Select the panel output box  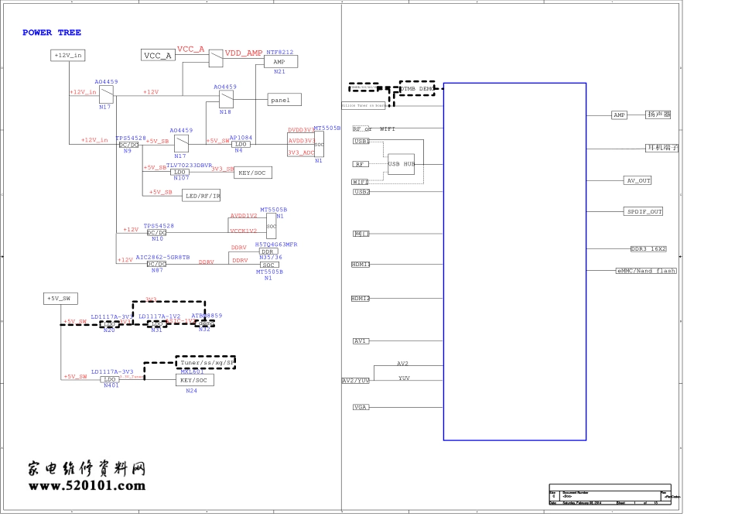284,100
